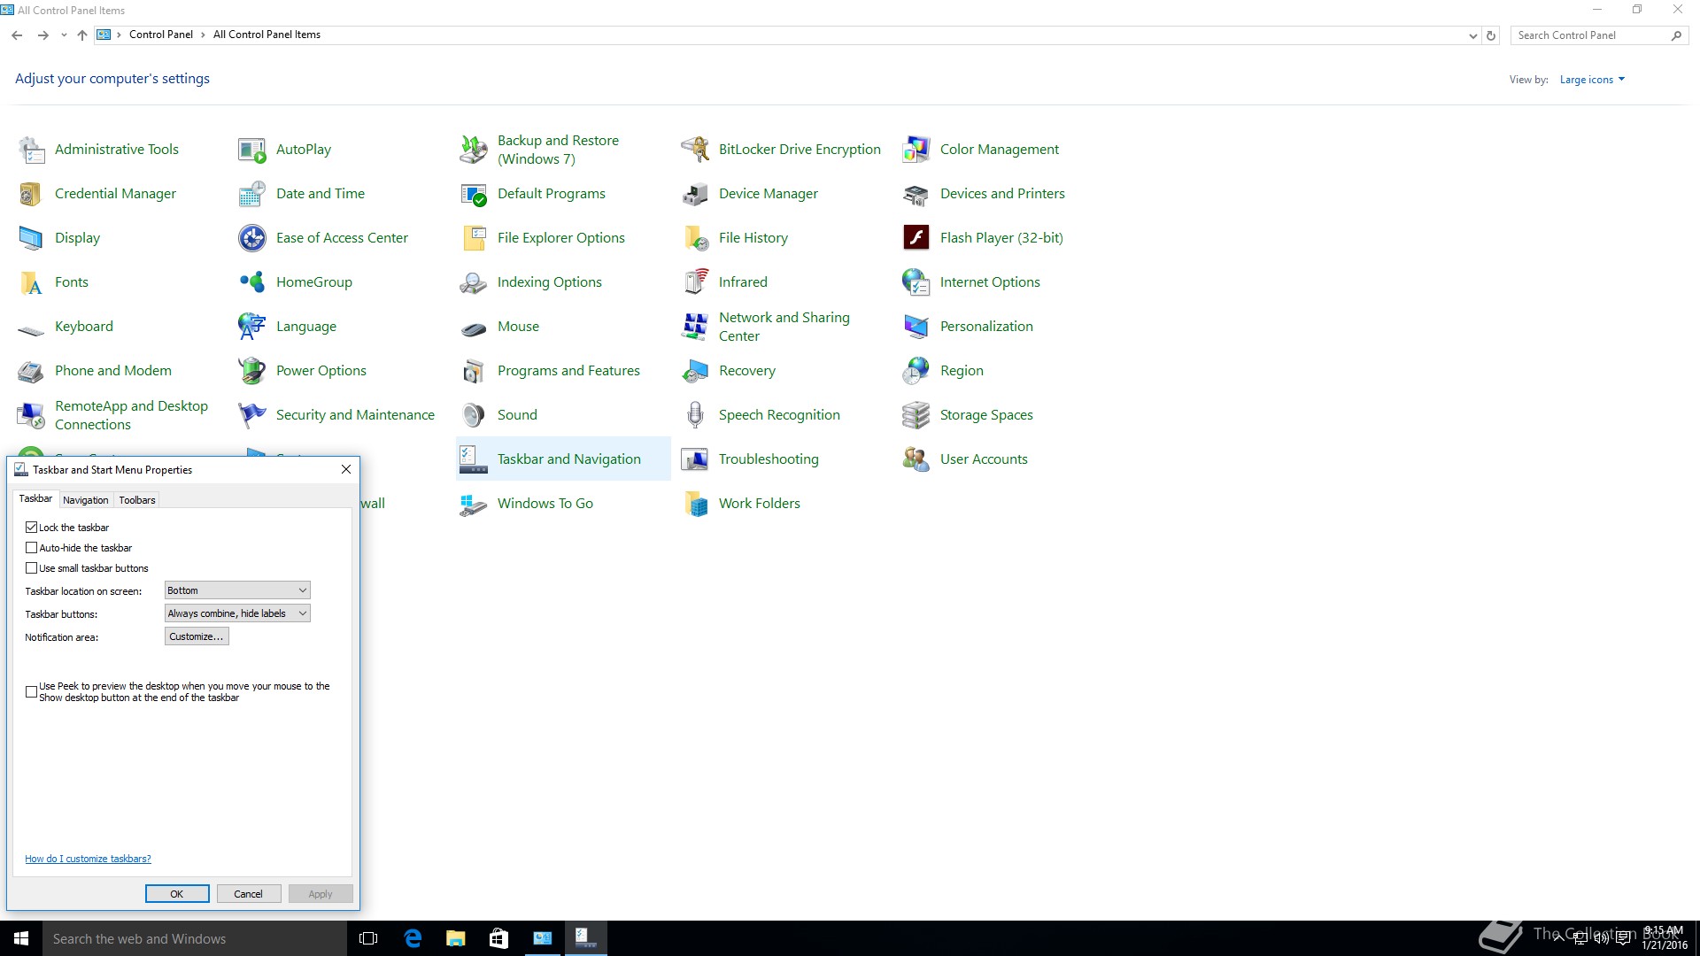The image size is (1700, 956).
Task: Open the Devices and Printers icon
Action: pos(916,194)
